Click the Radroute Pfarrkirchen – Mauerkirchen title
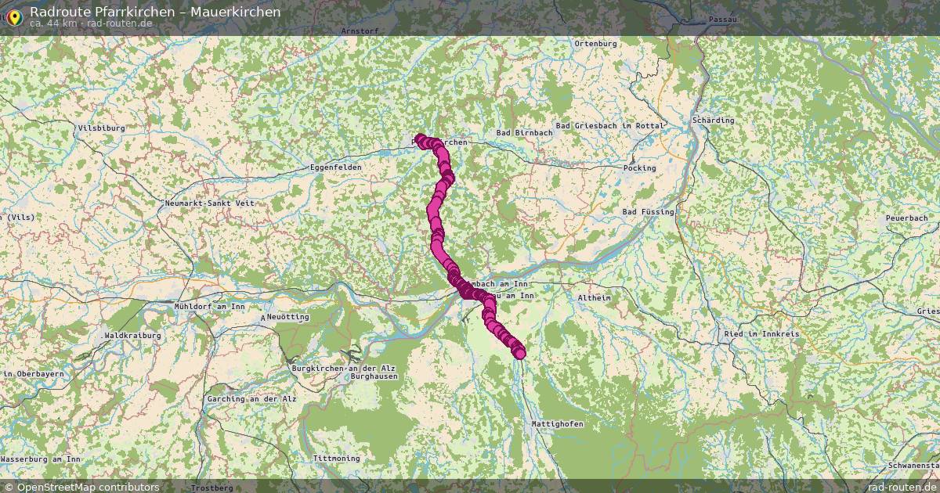 (x=155, y=11)
